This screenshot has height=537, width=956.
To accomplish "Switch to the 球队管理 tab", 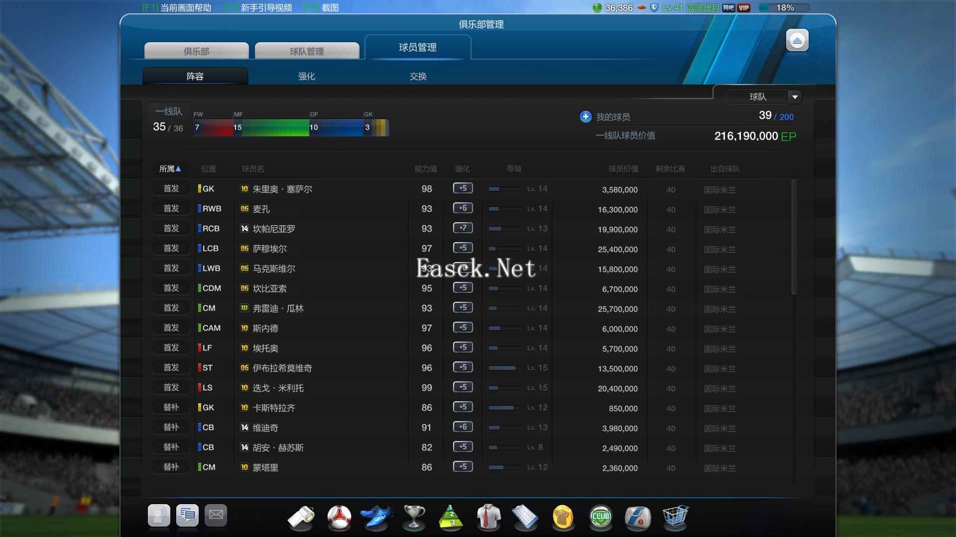I will [x=307, y=51].
